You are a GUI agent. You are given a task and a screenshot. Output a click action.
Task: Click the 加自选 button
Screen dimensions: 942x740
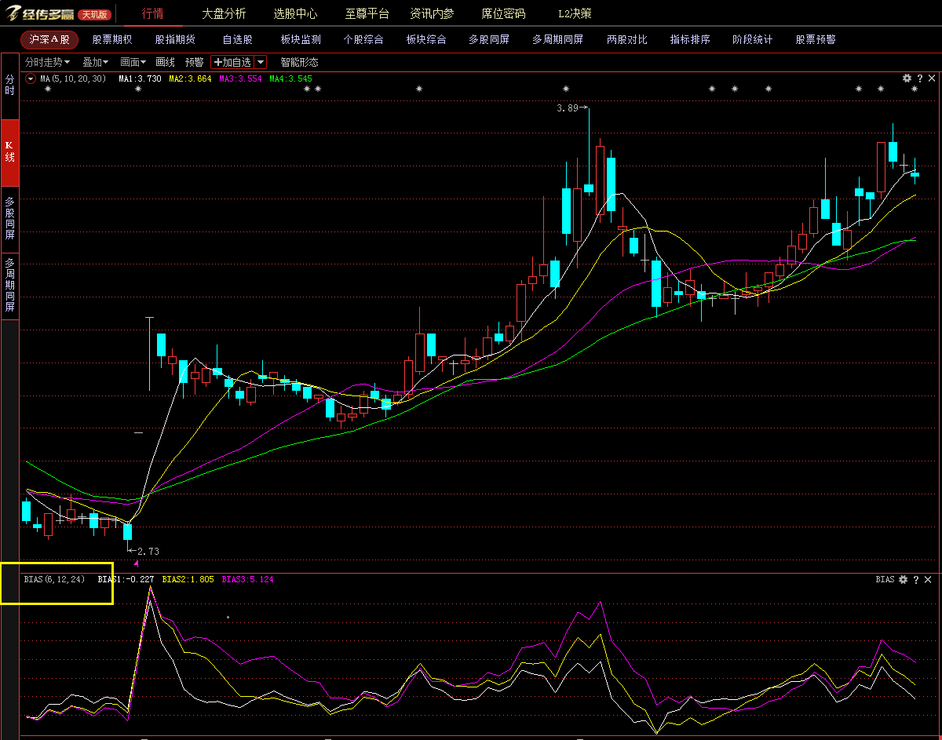tap(232, 62)
